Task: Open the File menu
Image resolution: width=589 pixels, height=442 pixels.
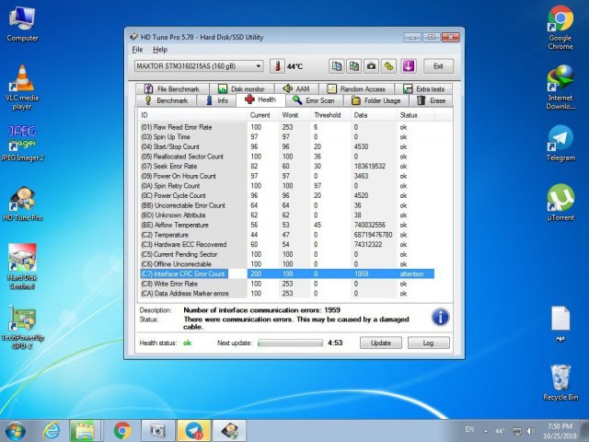Action: tap(137, 49)
